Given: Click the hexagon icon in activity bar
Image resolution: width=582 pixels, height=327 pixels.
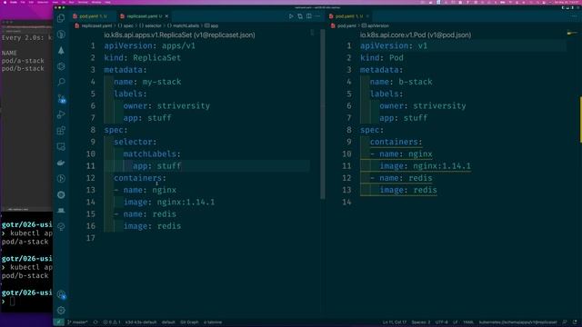Looking at the screenshot, I should 61,66.
